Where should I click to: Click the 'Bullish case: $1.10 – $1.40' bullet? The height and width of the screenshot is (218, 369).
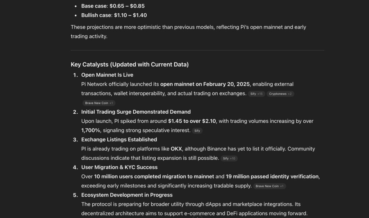click(x=114, y=15)
